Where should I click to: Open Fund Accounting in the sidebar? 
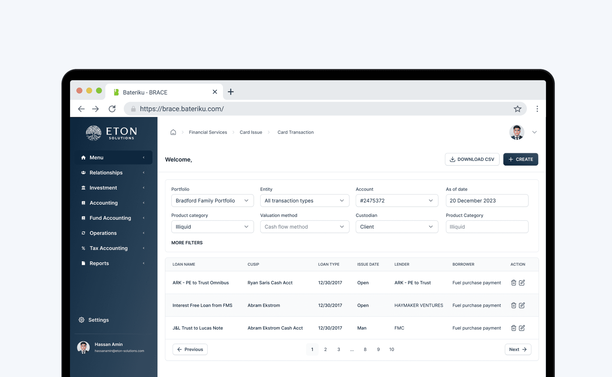point(113,218)
